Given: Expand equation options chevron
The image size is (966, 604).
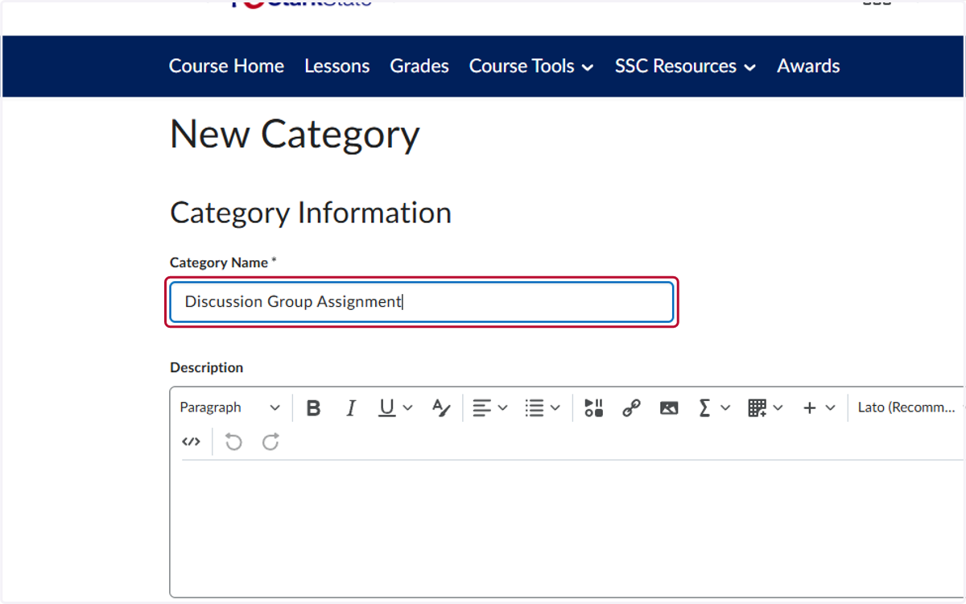Looking at the screenshot, I should point(725,408).
